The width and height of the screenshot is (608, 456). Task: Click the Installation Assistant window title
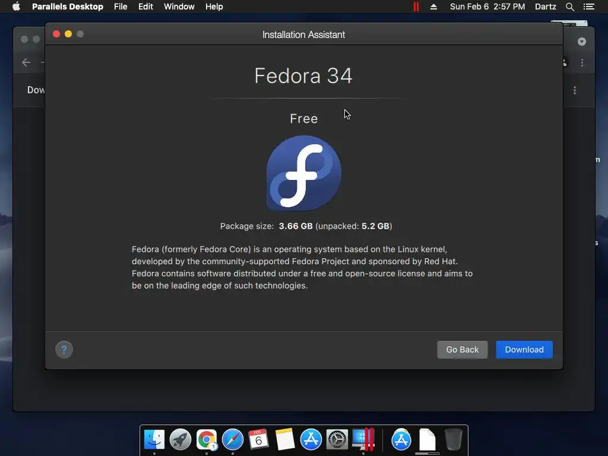click(x=303, y=34)
